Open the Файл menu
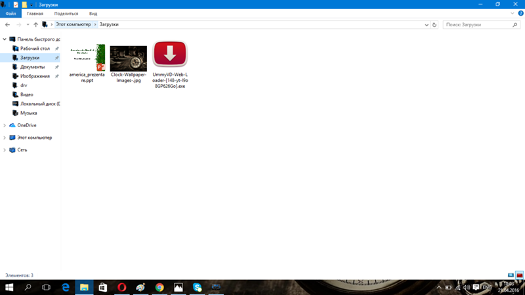 pyautogui.click(x=10, y=13)
